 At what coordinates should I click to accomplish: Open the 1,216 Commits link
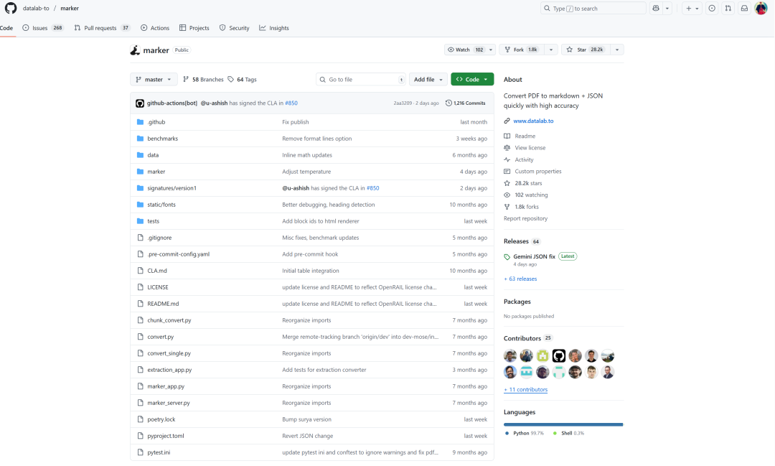tap(466, 103)
